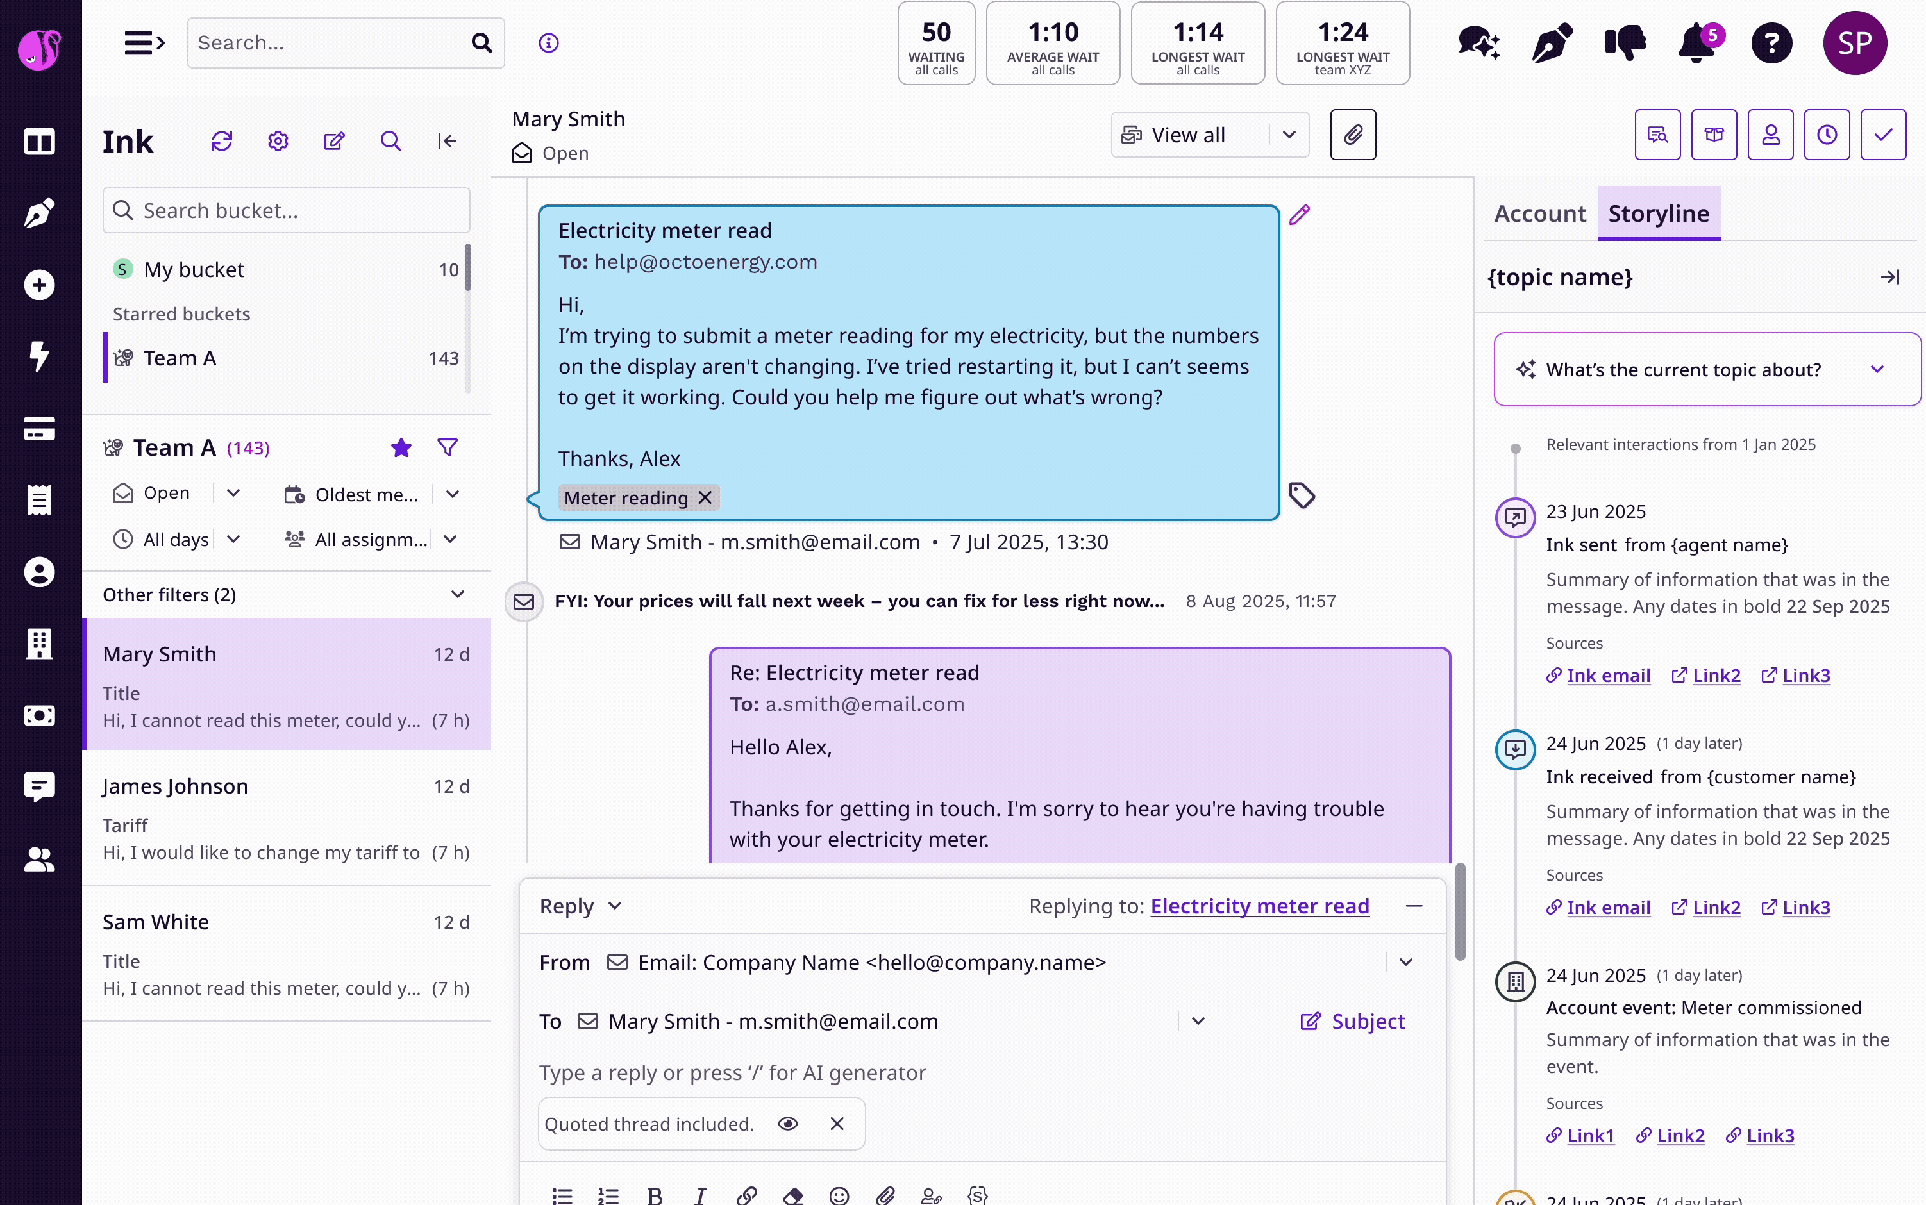Click the Subject button in reply
The width and height of the screenshot is (1926, 1205).
[x=1352, y=1021]
